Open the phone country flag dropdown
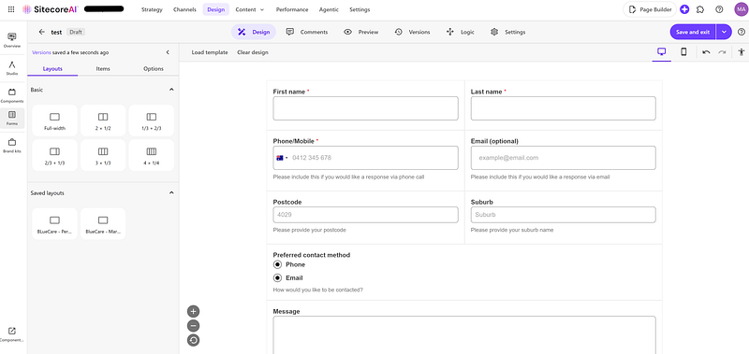This screenshot has height=354, width=749. (282, 158)
